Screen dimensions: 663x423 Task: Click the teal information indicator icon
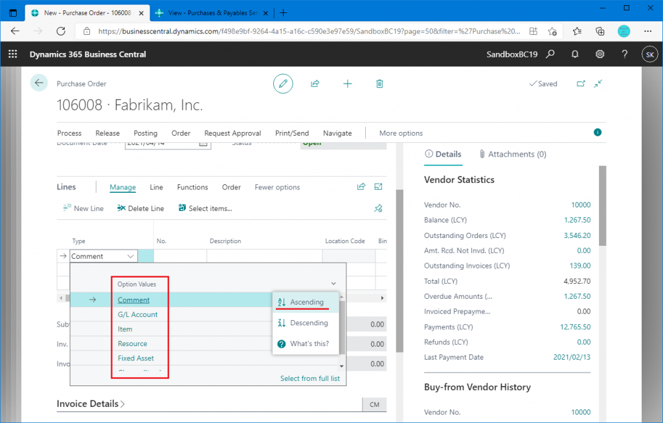click(x=598, y=132)
